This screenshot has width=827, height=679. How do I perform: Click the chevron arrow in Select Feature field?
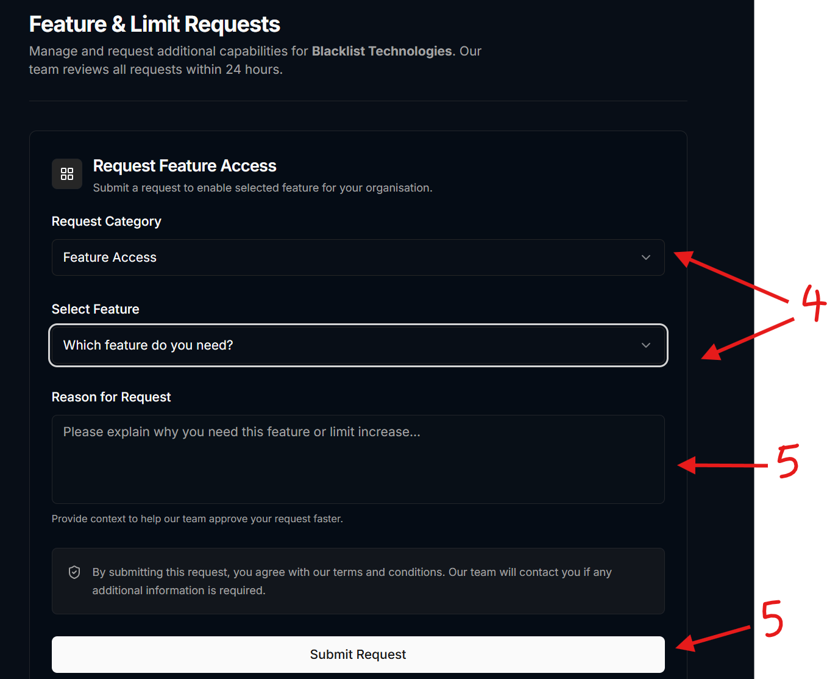pos(646,345)
